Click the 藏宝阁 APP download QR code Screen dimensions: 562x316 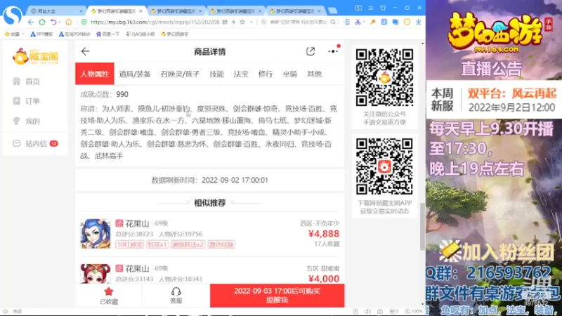pos(384,166)
